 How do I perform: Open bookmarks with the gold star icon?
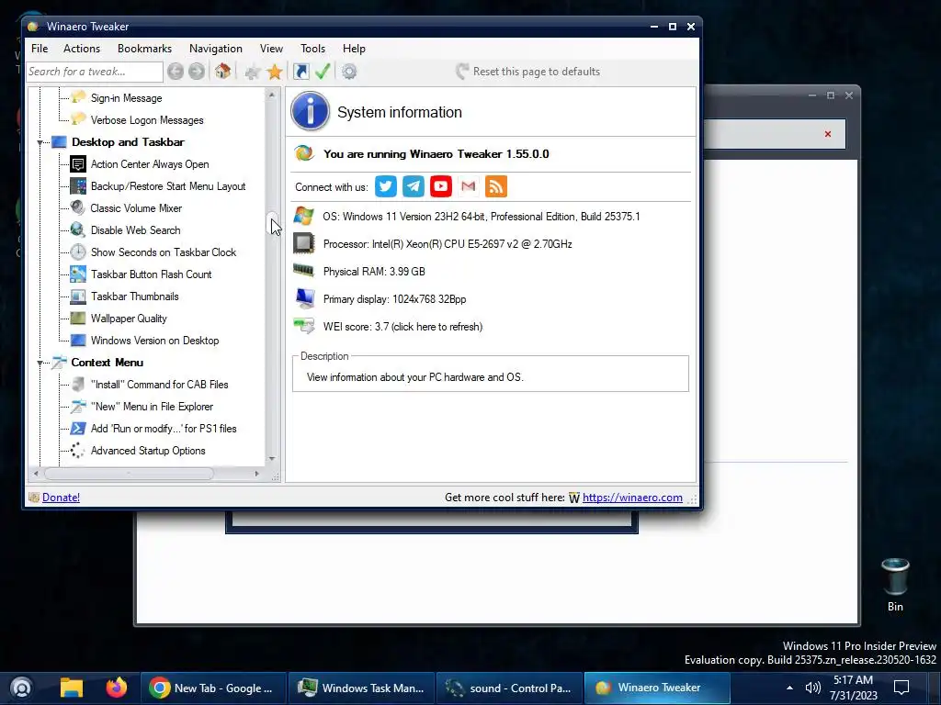[x=275, y=72]
